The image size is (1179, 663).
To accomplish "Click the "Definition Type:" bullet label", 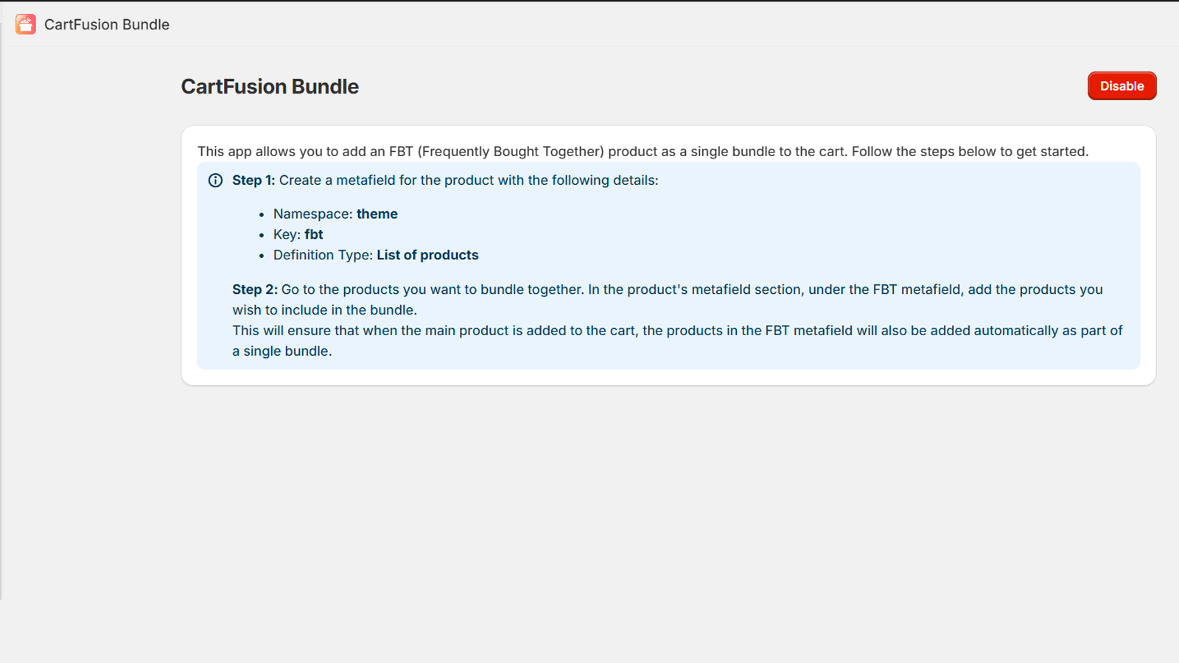I will coord(323,255).
